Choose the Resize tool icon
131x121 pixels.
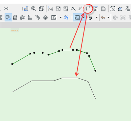[x=58, y=9]
